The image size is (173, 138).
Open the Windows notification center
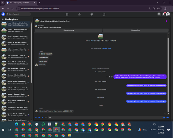[169, 130]
